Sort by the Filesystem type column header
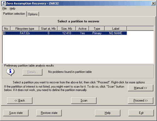Viewport: 157px width, 121px height. tap(25, 28)
